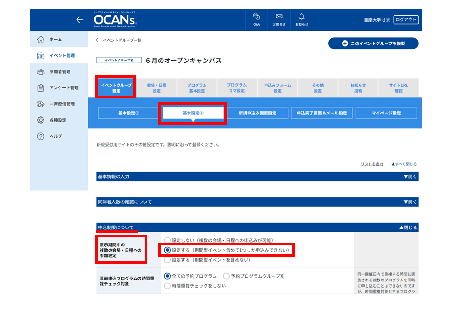
Task: Expand 同伴者人数の確認について section
Action: pyautogui.click(x=410, y=202)
